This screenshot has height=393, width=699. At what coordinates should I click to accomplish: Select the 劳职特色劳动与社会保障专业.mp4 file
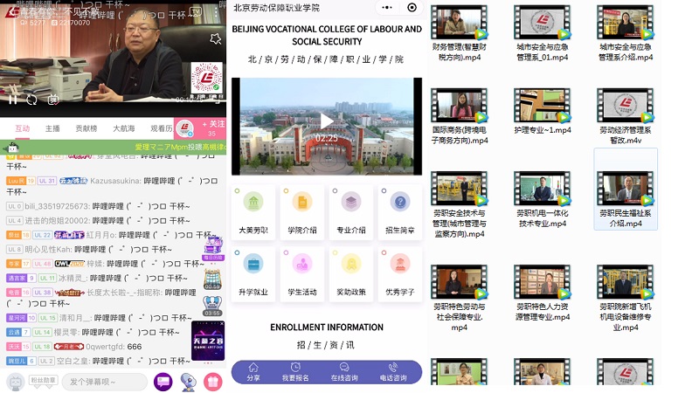pos(460,299)
